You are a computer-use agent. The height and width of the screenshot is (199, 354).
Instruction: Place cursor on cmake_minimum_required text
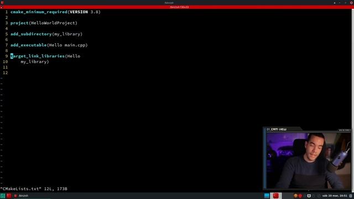click(39, 12)
